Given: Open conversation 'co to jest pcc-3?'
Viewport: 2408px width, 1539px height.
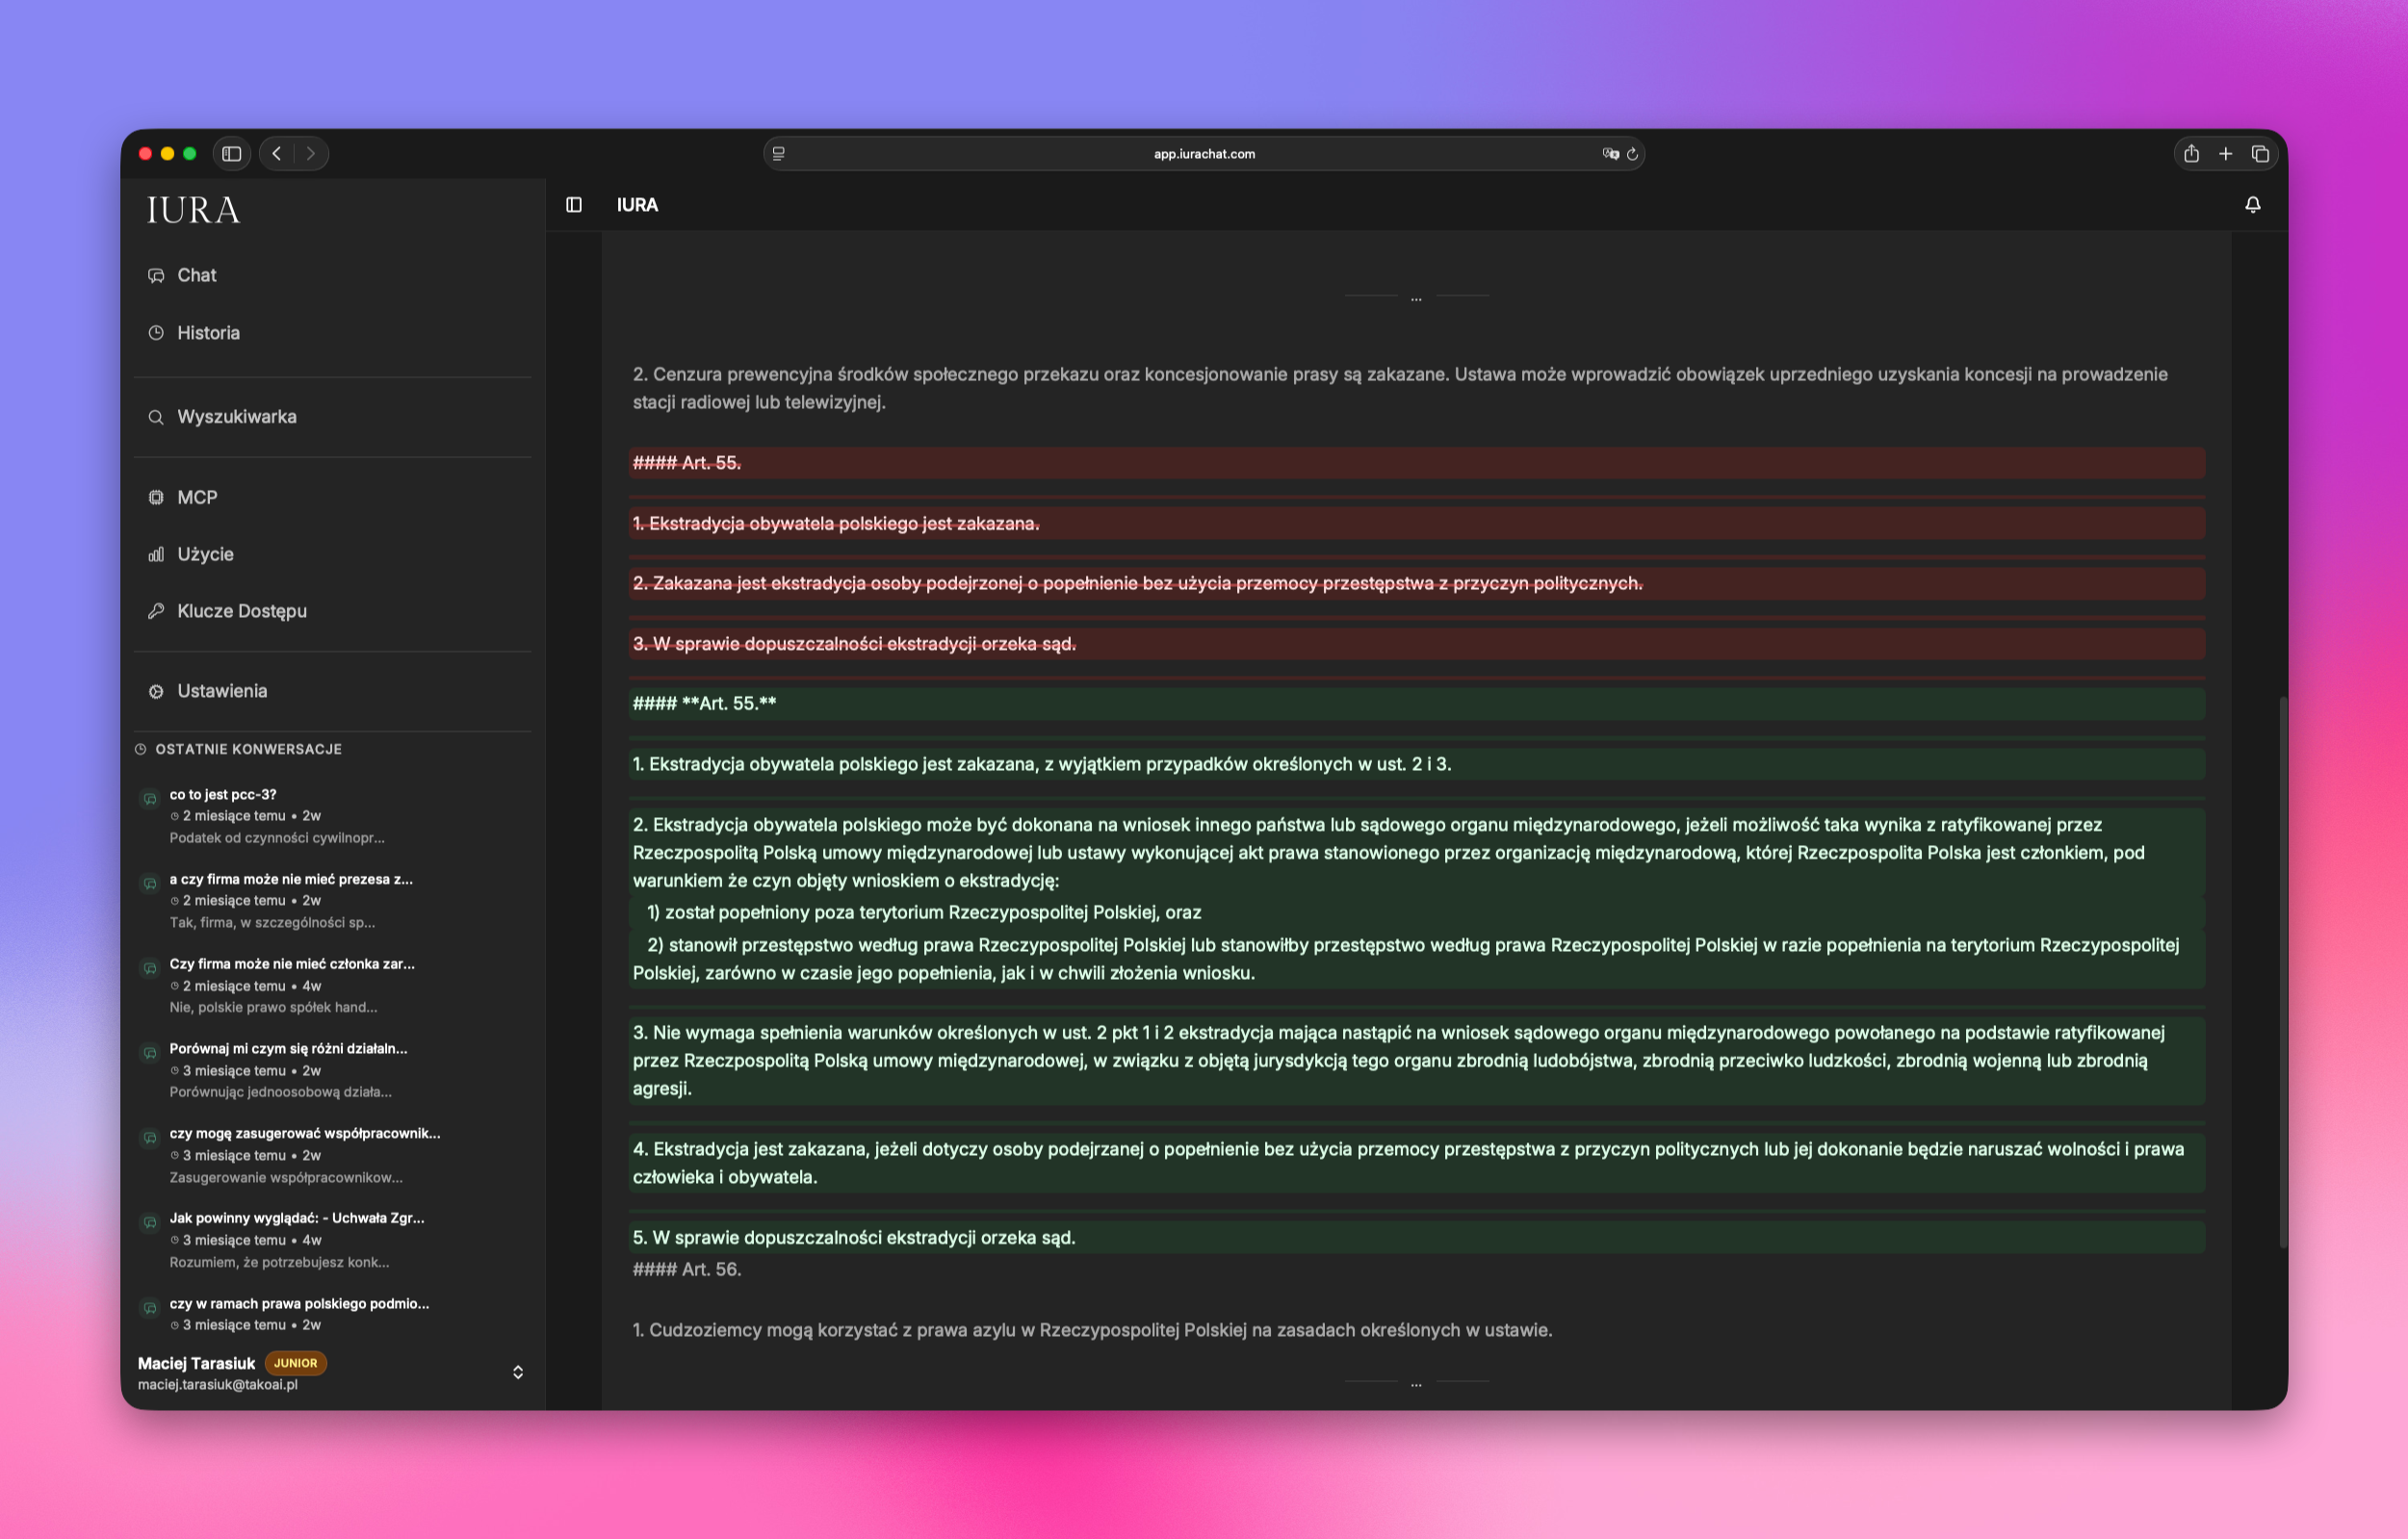Looking at the screenshot, I should [223, 794].
